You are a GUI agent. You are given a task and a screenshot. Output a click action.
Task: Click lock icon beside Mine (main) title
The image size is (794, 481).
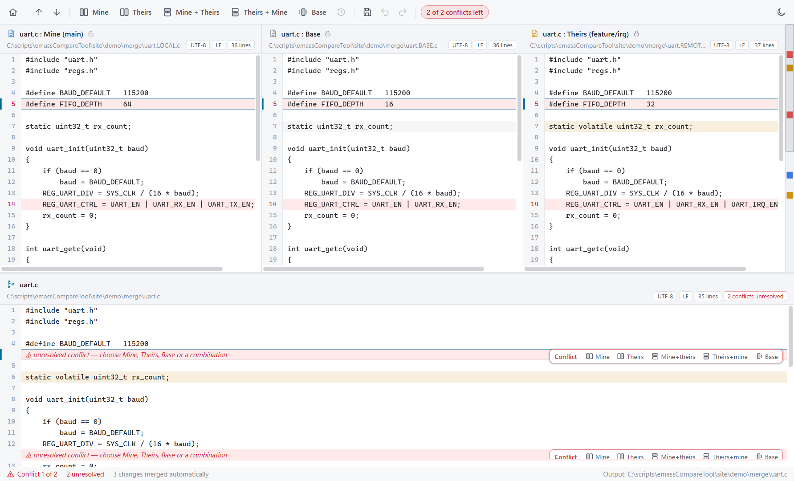coord(91,34)
